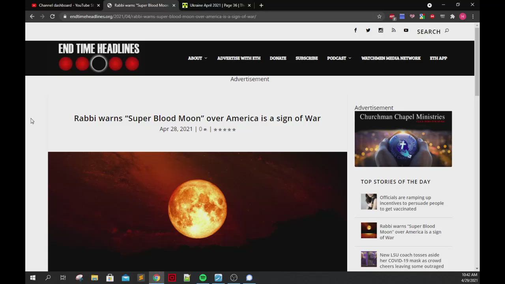Open the Facebook social icon
505x284 pixels.
355,30
